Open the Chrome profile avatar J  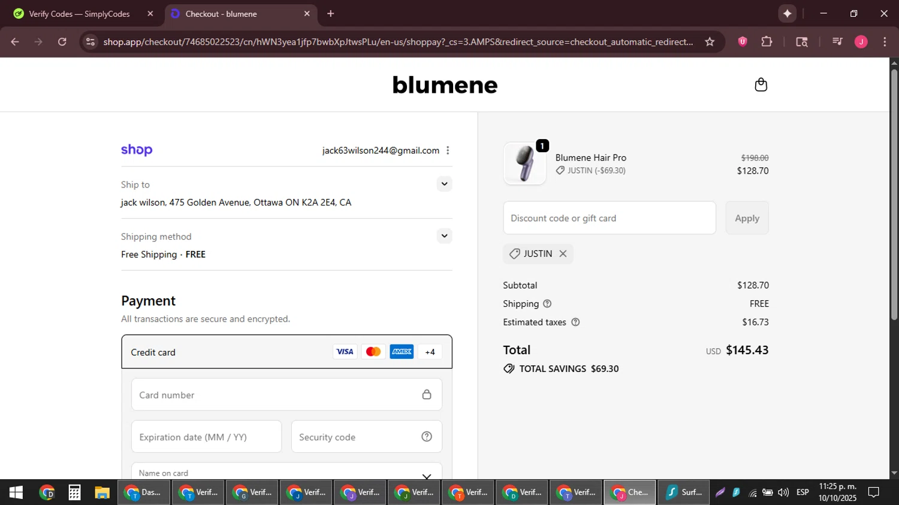pos(861,41)
